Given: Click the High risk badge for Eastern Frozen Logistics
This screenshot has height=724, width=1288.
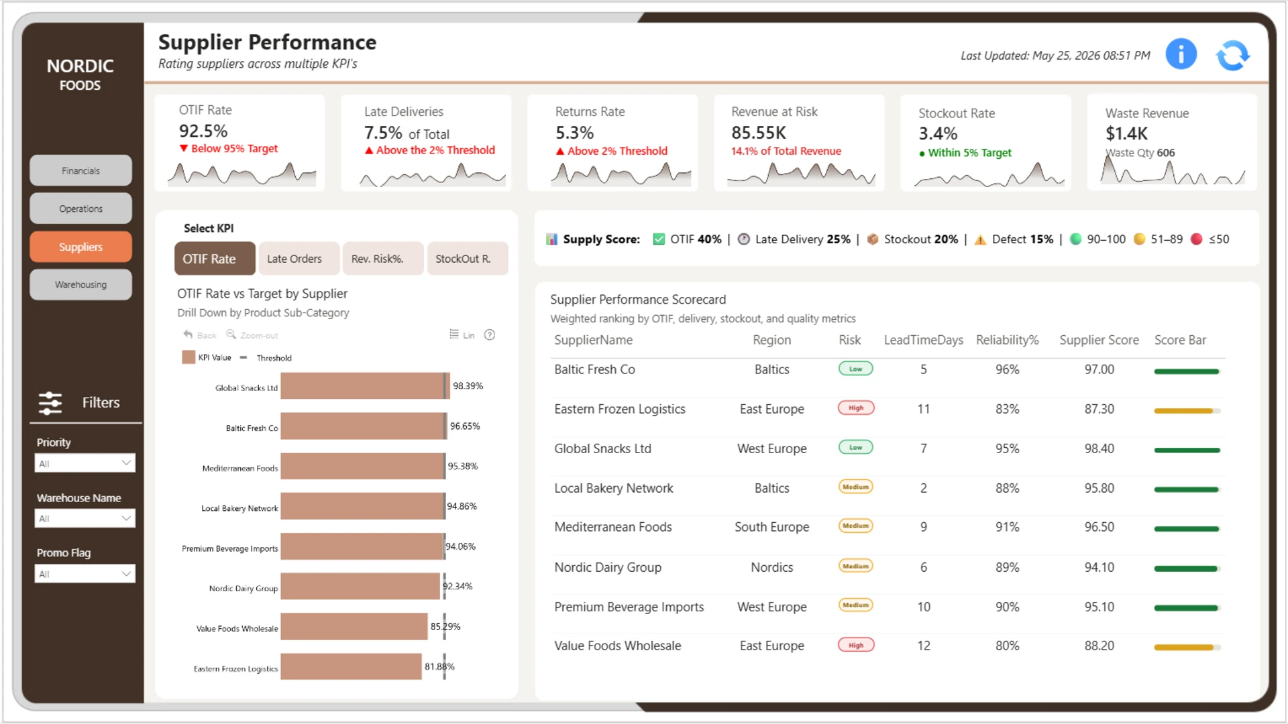Looking at the screenshot, I should tap(856, 408).
